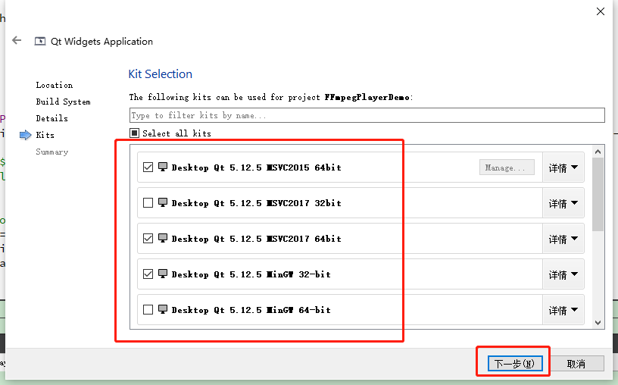Screen dimensions: 618x385
Task: Expand 详情 for MinGW 64-bit kit
Action: [563, 310]
